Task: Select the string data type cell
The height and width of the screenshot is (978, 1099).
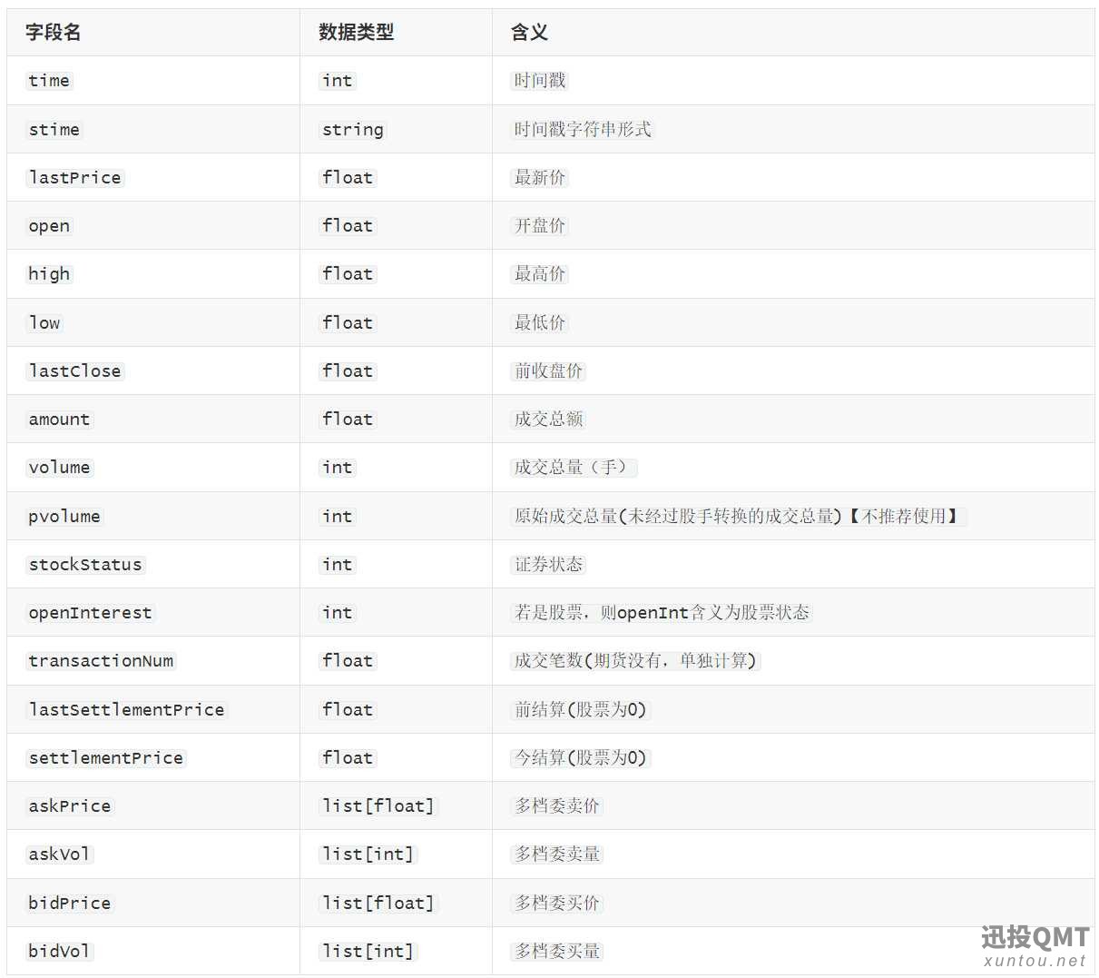Action: 353,130
